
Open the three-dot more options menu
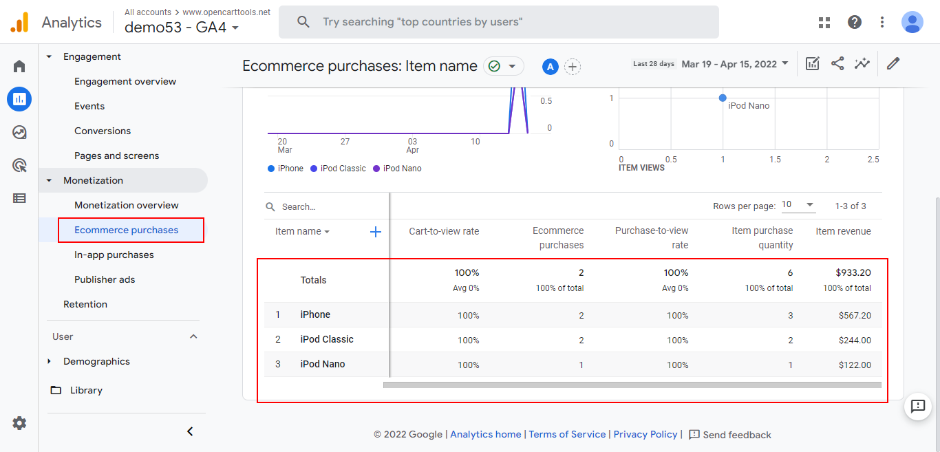pyautogui.click(x=882, y=22)
